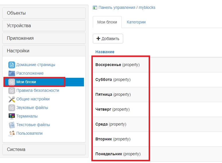
Task: Click the Мои блоки sidebar icon
Action: point(11,82)
